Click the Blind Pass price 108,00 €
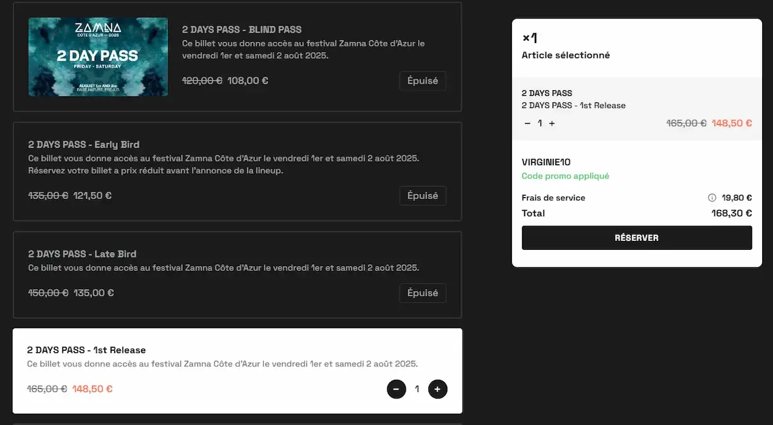This screenshot has height=425, width=773. pyautogui.click(x=248, y=80)
